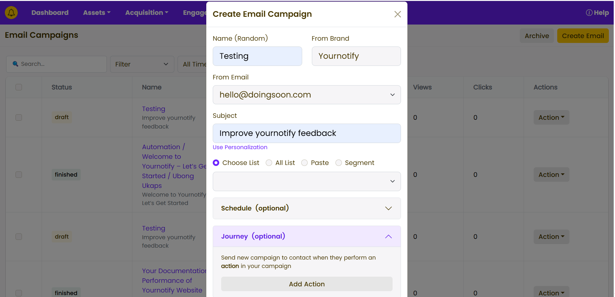Collapse the Journey section chevron

(388, 237)
